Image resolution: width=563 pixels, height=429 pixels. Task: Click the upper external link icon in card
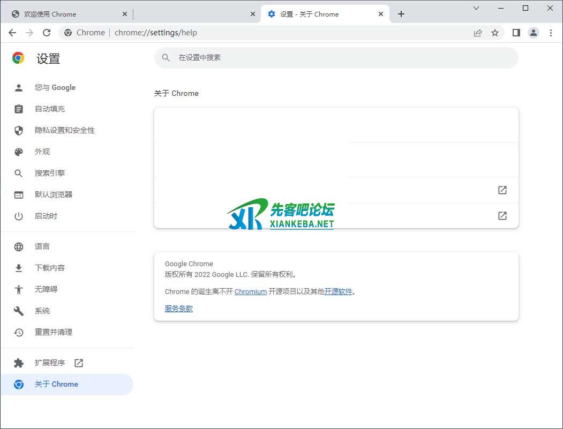coord(502,190)
